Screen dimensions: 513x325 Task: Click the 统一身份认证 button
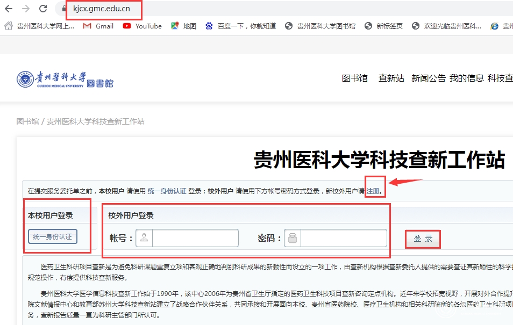click(53, 236)
